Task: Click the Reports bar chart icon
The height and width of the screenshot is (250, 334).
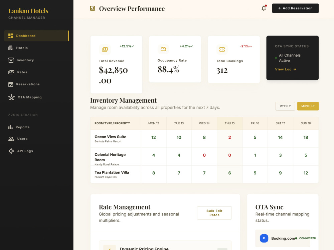Action: tap(10, 127)
